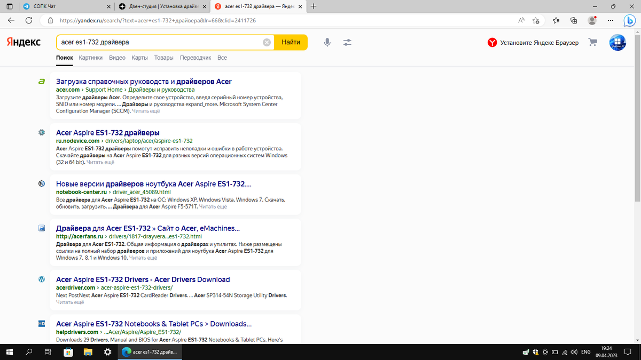Viewport: 641px width, 360px height.
Task: Close the Дзен-студия tab
Action: 204,6
